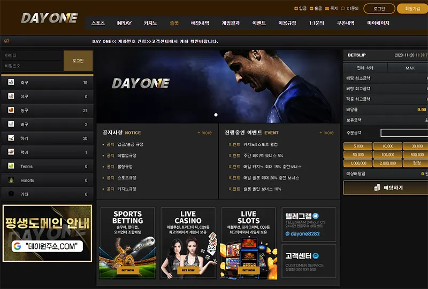Click the Telegram logo icon
The width and height of the screenshot is (428, 289).
click(x=316, y=216)
